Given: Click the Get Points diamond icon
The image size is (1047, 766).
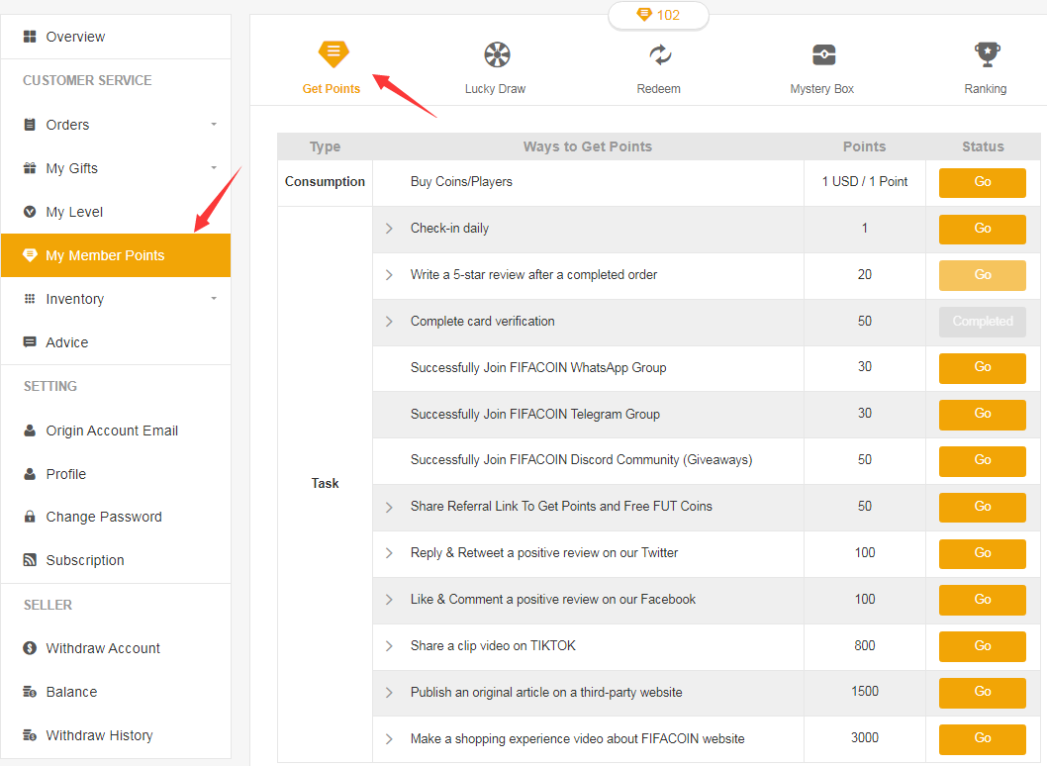Looking at the screenshot, I should (x=333, y=53).
